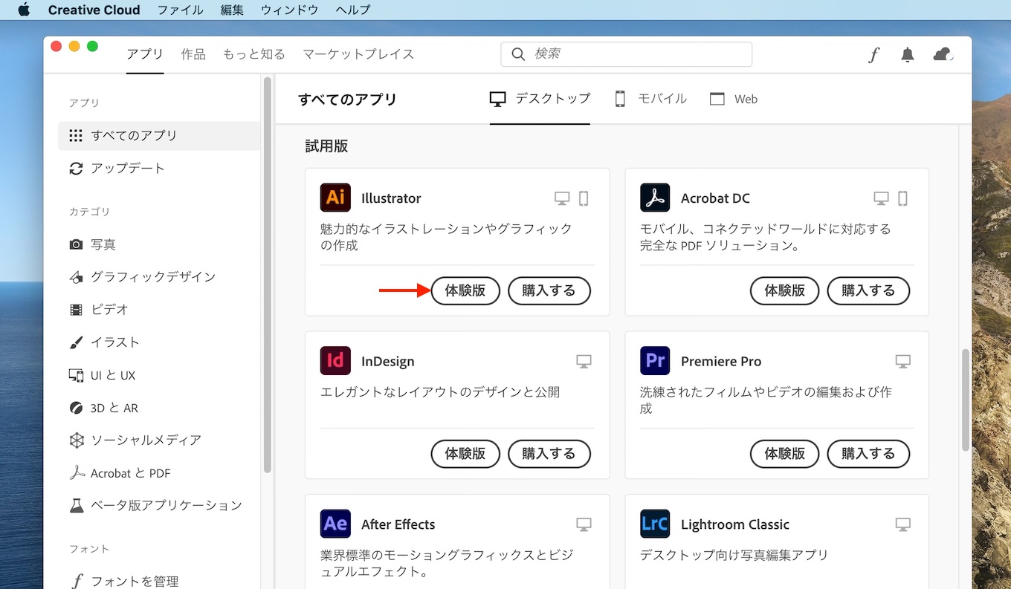Click the Illustrator app name text
Viewport: 1011px width, 589px height.
point(391,198)
